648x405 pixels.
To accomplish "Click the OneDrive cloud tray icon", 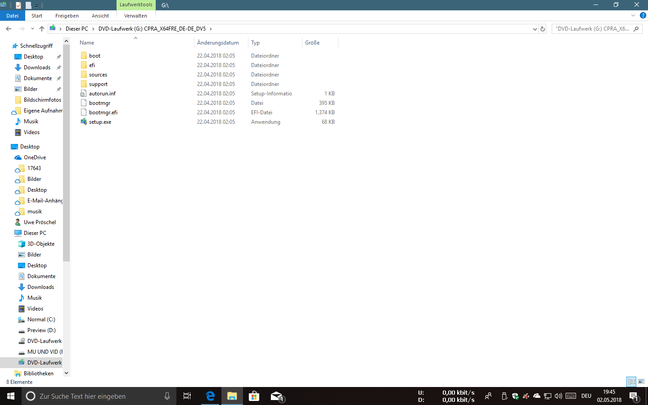I will (x=537, y=396).
